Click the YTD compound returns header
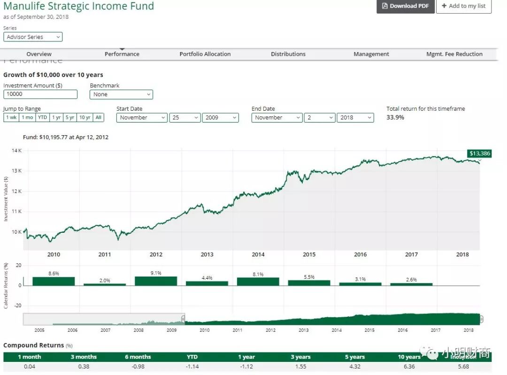The height and width of the screenshot is (375, 507). (x=192, y=357)
